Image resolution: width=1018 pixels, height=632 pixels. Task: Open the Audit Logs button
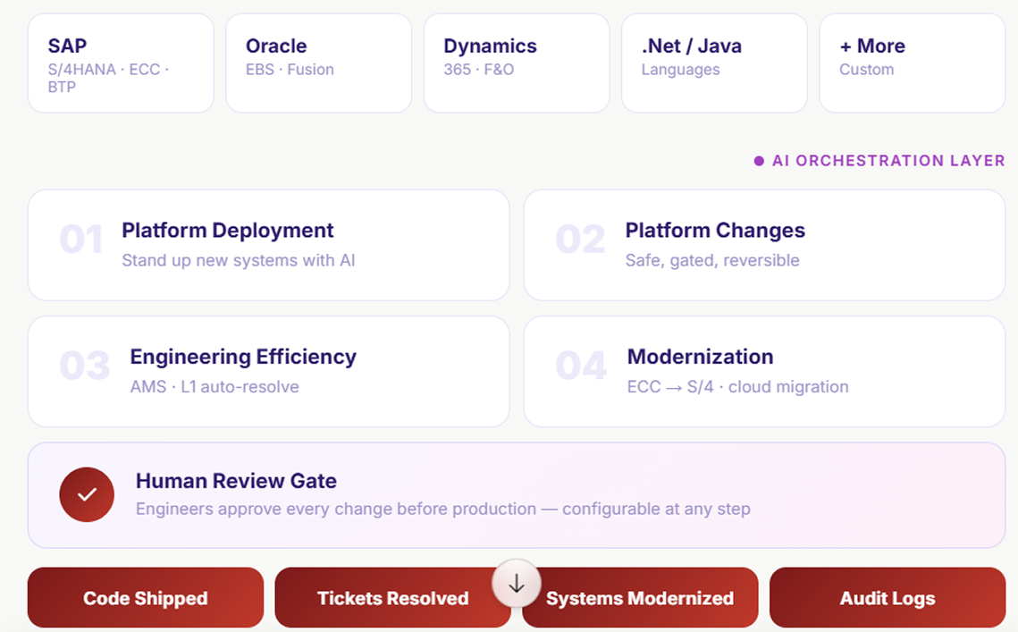click(888, 597)
